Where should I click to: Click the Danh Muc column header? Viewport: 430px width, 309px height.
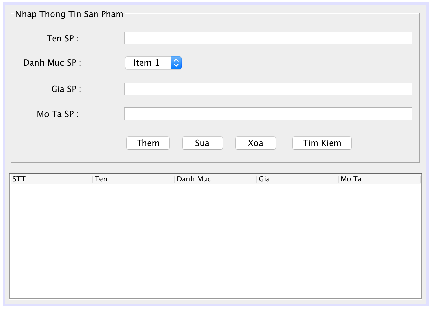click(215, 179)
